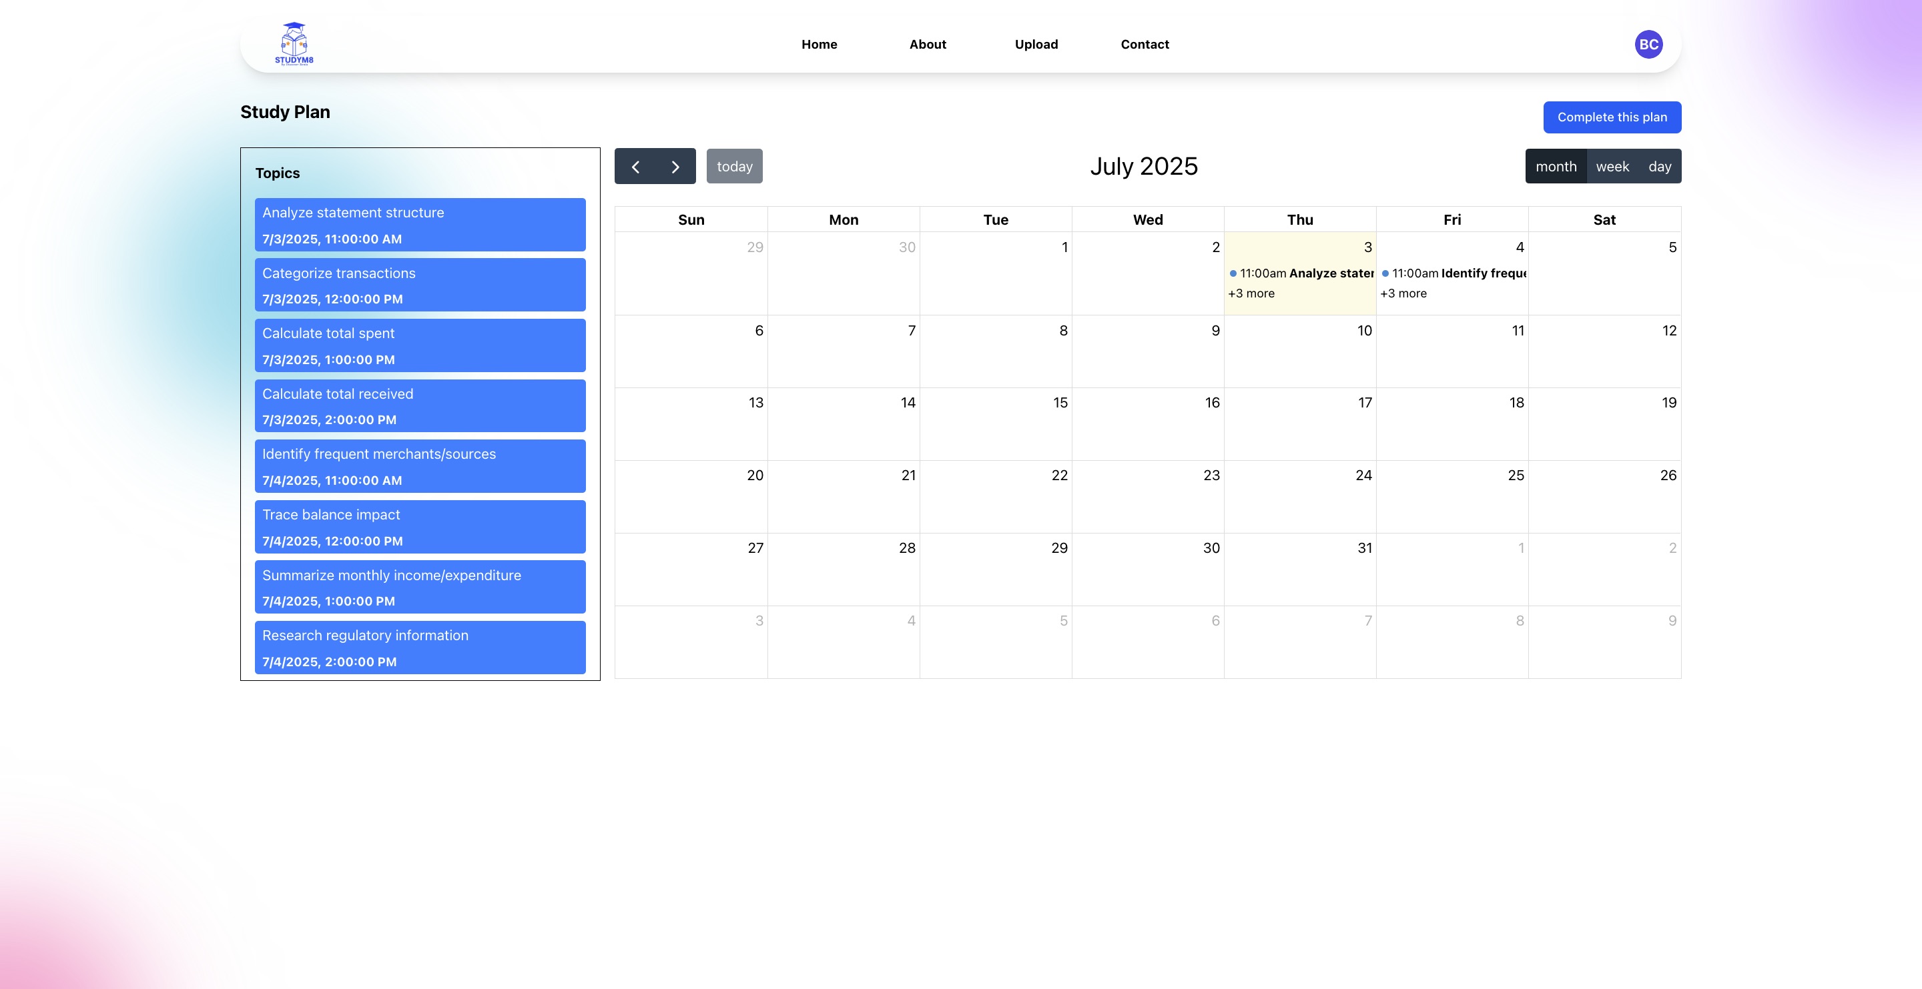Go to next month with right chevron
1922x989 pixels.
tap(675, 166)
